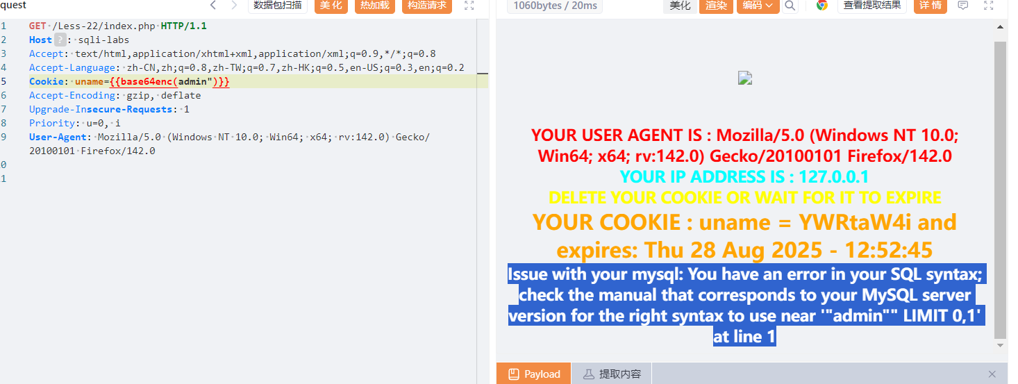1018x384 pixels.
Task: Click YOUR IP ADDRESS IS : 127.0.0.1 text
Action: click(744, 176)
